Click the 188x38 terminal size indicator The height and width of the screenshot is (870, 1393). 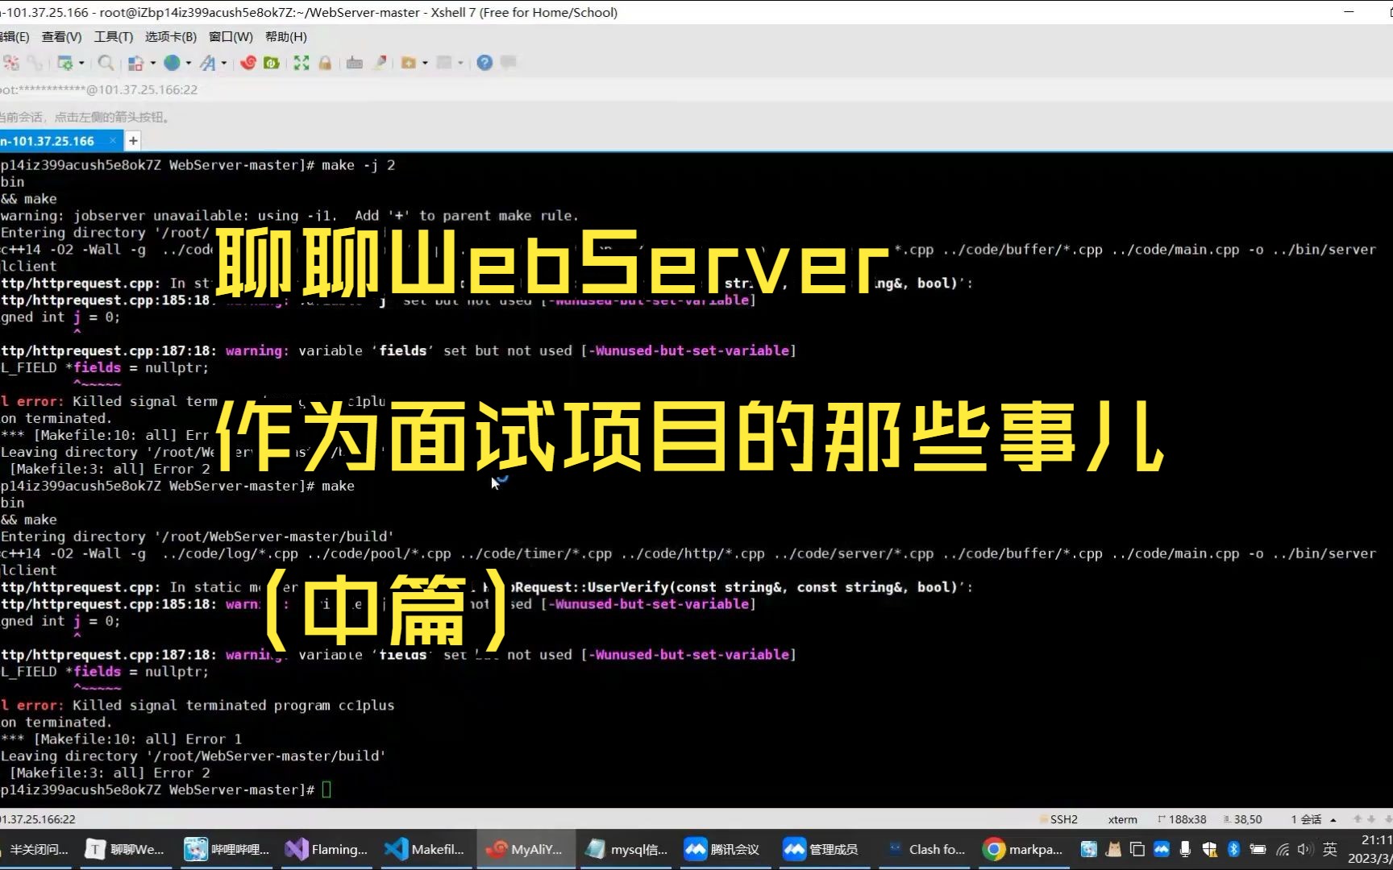click(x=1182, y=819)
